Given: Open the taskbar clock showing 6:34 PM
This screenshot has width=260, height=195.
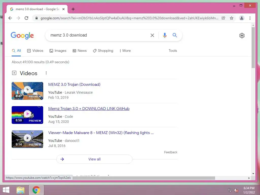Looking at the screenshot, I should tap(249, 190).
